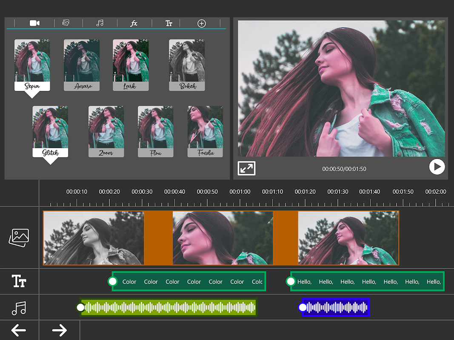Expand preview to fullscreen

click(x=246, y=168)
